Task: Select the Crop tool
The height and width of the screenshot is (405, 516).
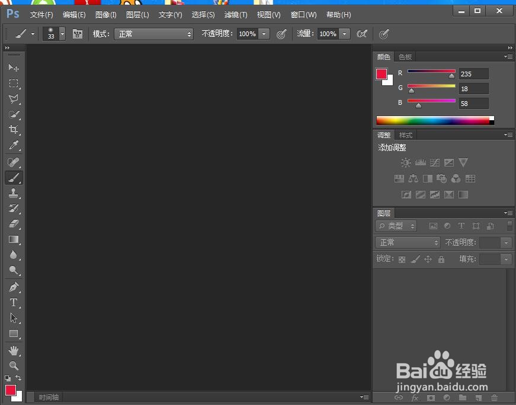Action: (x=14, y=129)
